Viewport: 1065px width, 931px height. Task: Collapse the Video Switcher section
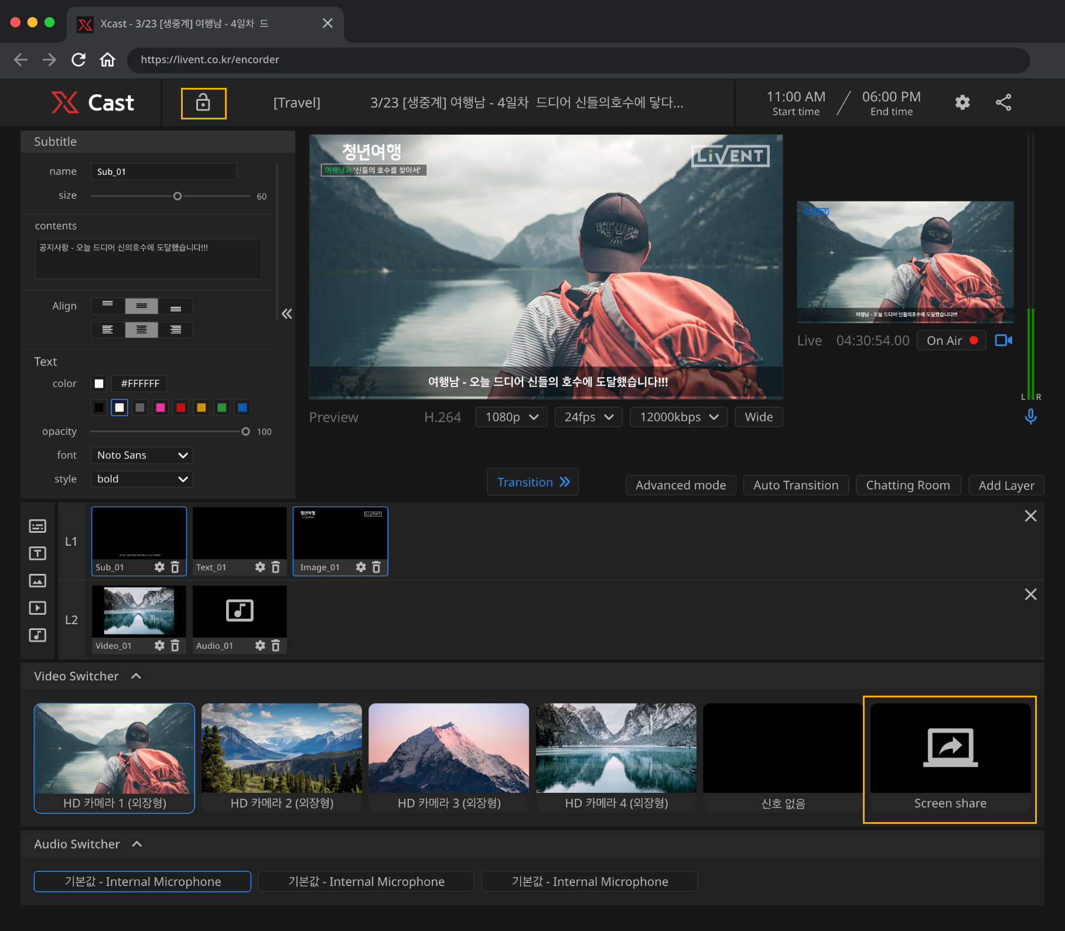[x=136, y=676]
